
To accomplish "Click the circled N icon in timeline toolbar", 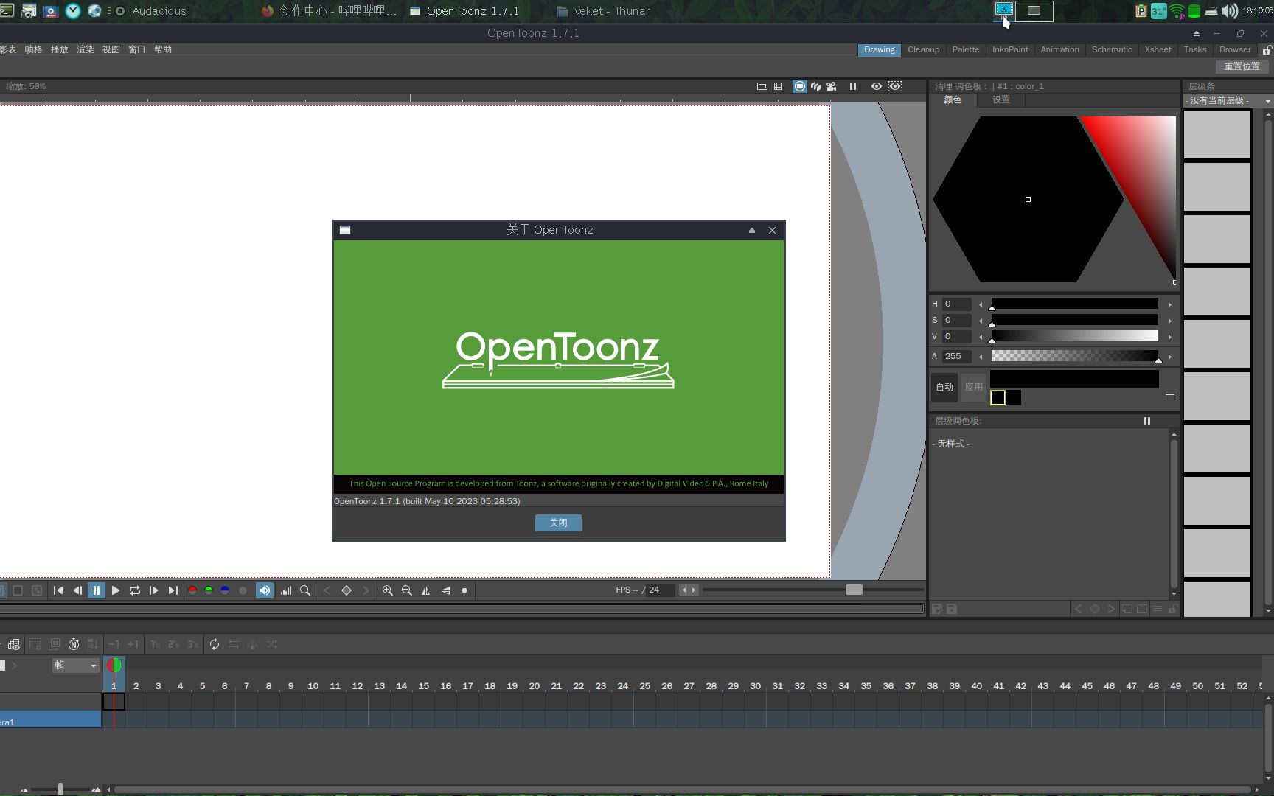I will [74, 644].
